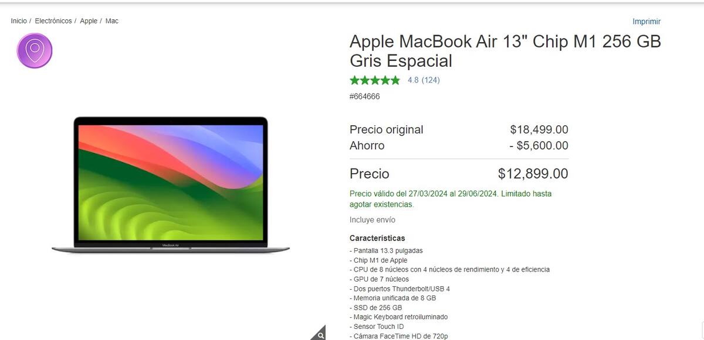
Task: Click the Imprimir print link
Action: [647, 22]
